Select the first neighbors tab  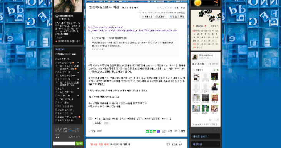tap(198, 64)
